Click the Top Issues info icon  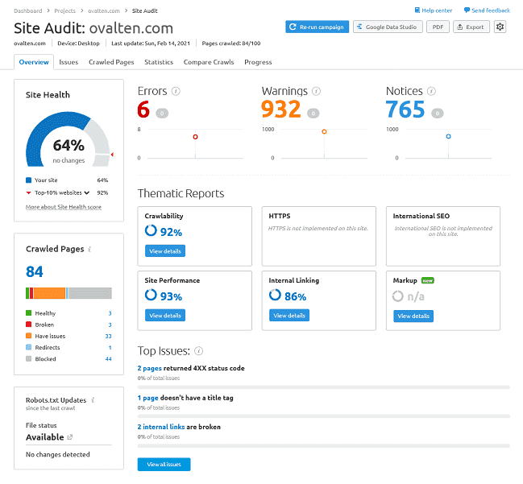pos(198,350)
